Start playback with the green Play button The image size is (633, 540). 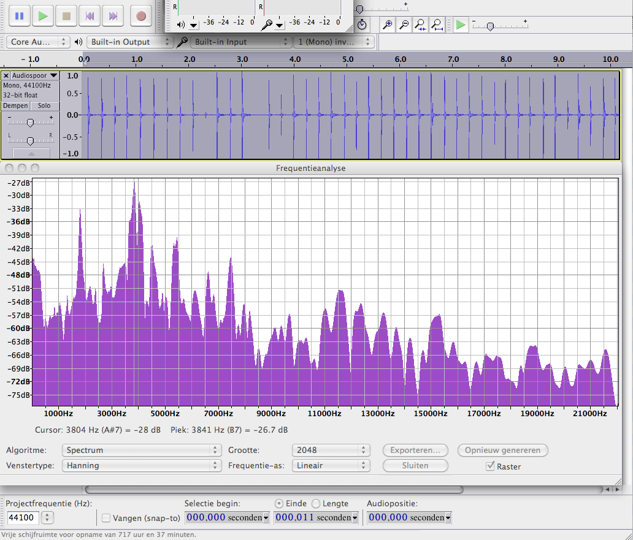43,16
